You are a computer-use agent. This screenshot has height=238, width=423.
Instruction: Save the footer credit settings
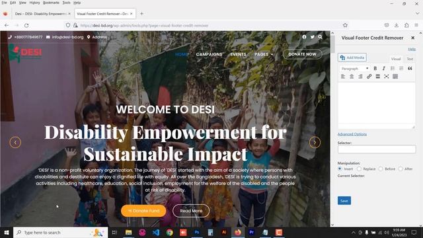click(344, 201)
